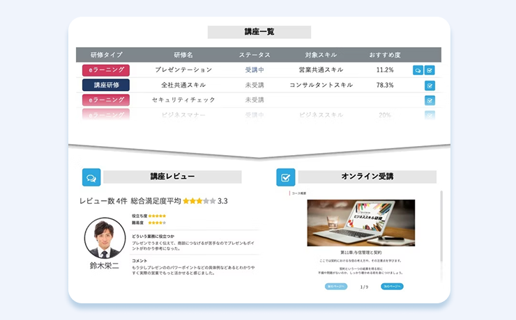This screenshot has height=320, width=516.
Task: Click the オンライン受講 section heading
Action: click(x=367, y=177)
